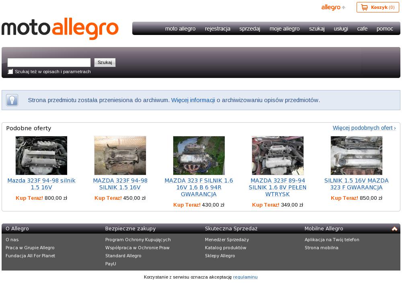The height and width of the screenshot is (285, 402).
Task: Click the moto allegro logo
Action: click(60, 29)
